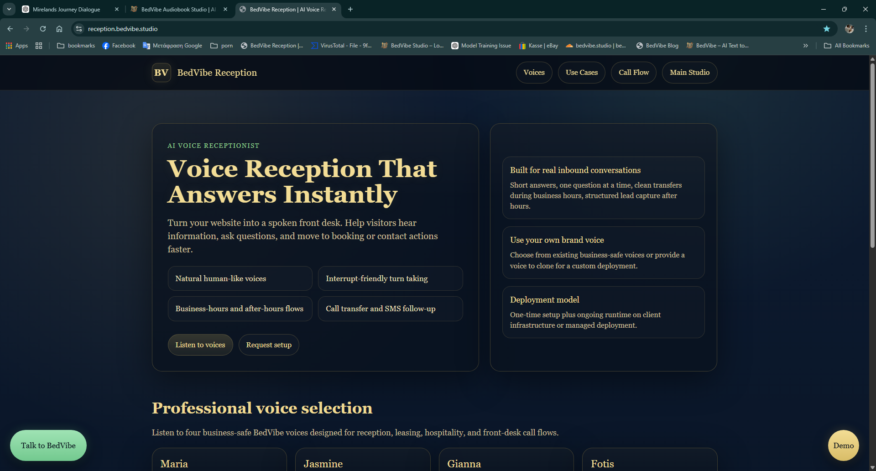Image resolution: width=876 pixels, height=471 pixels.
Task: Open BedVibe AI Text to bookmark
Action: [718, 46]
